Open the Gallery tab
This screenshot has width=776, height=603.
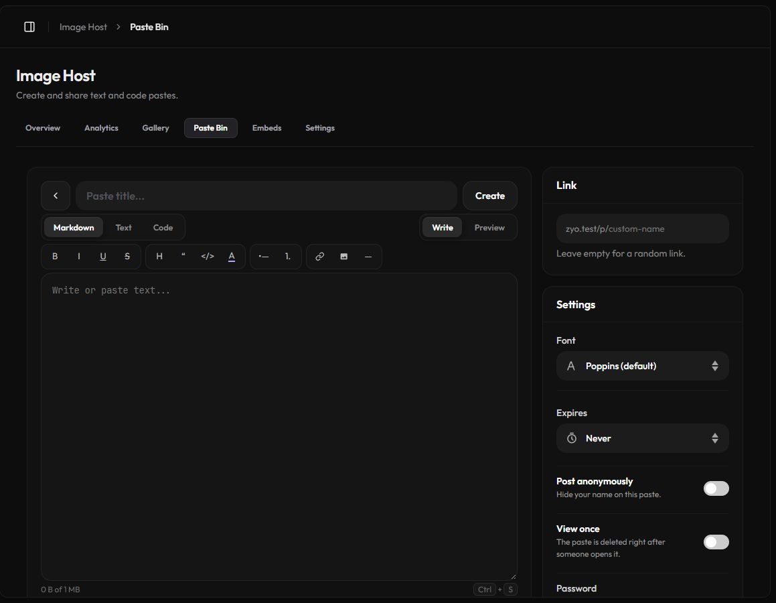(155, 128)
